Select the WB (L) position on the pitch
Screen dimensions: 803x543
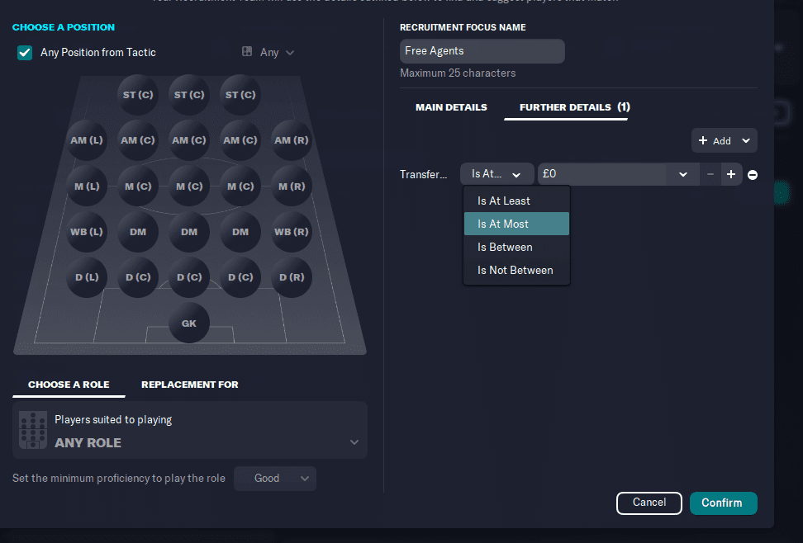(x=87, y=232)
